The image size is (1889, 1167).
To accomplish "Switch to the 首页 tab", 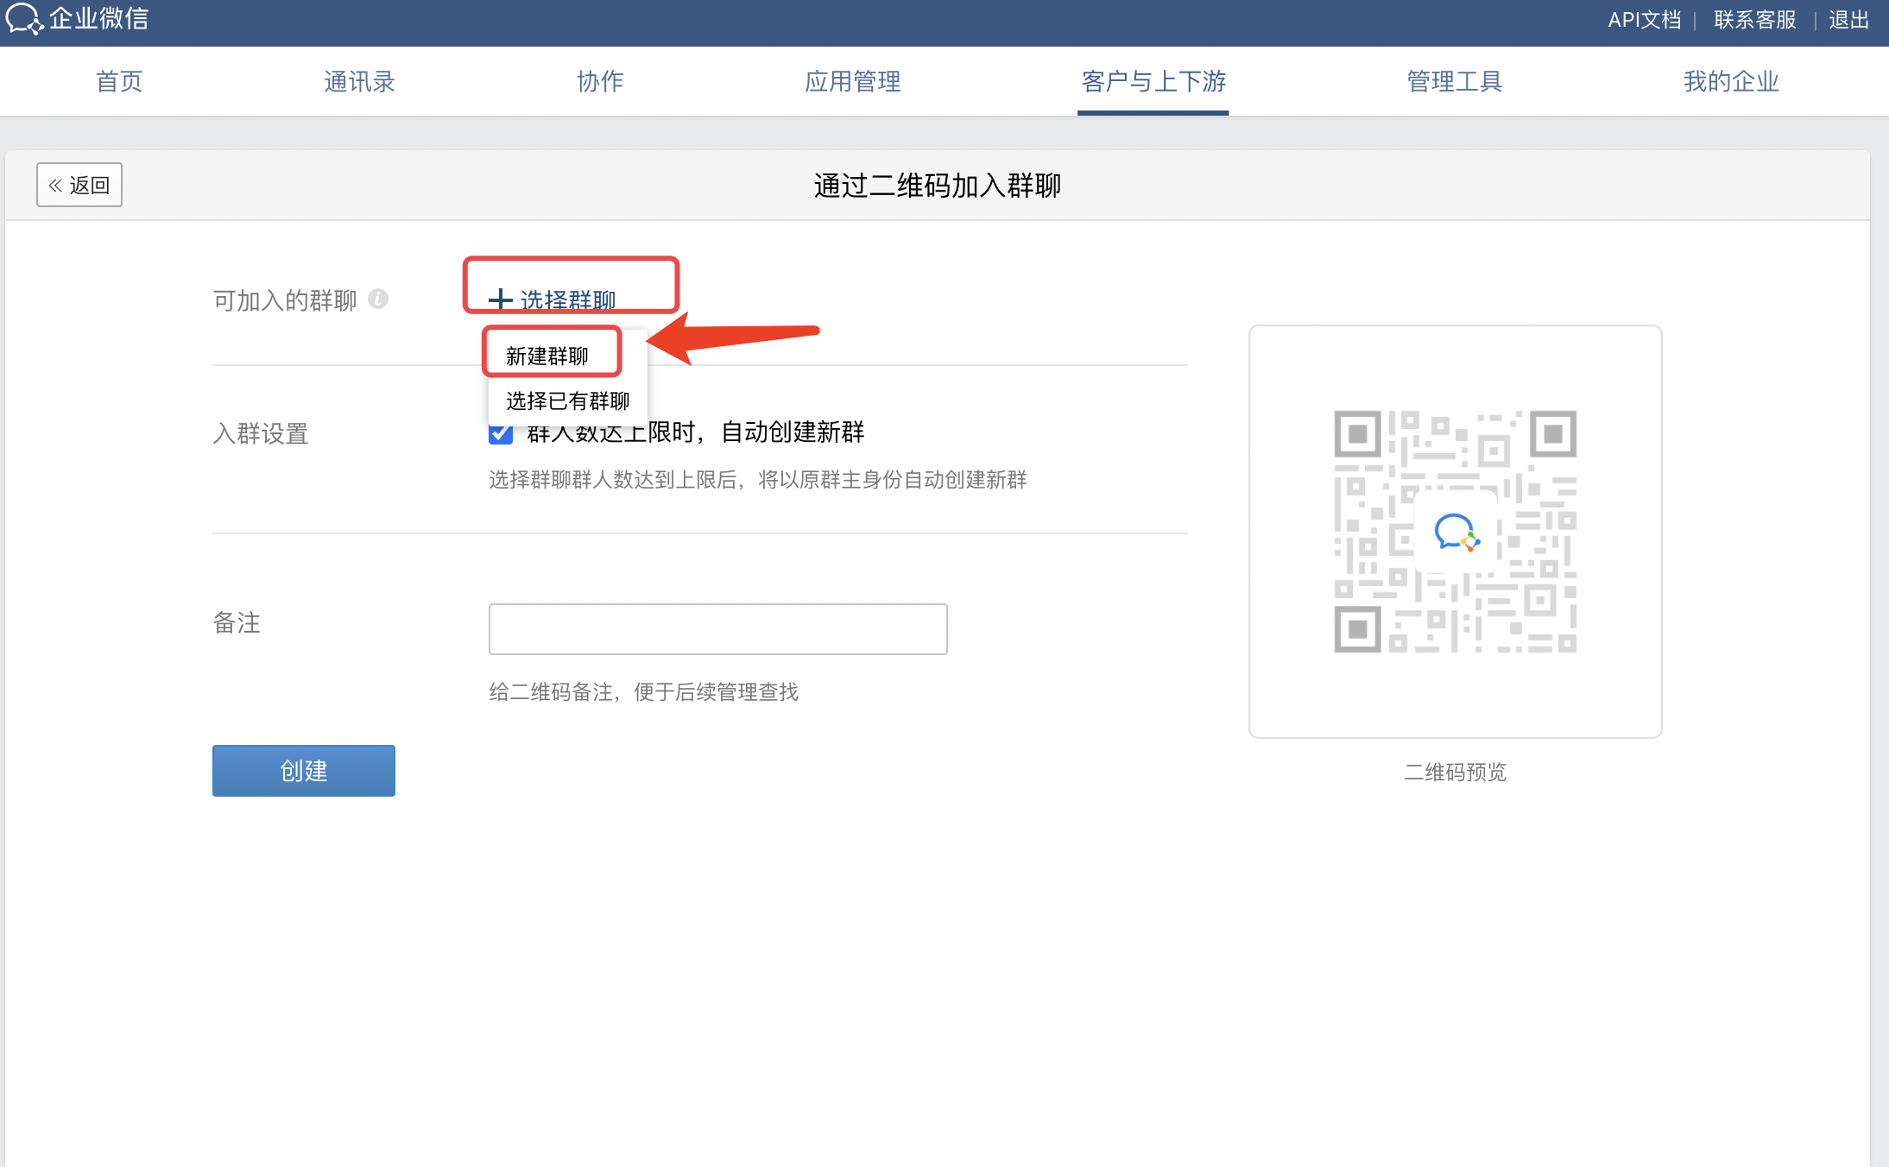I will [x=119, y=82].
